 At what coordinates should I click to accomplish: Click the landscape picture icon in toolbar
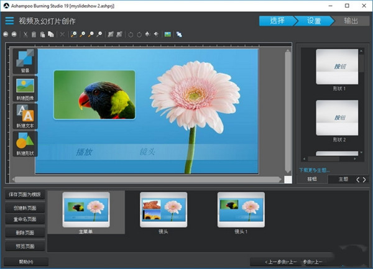point(167,34)
